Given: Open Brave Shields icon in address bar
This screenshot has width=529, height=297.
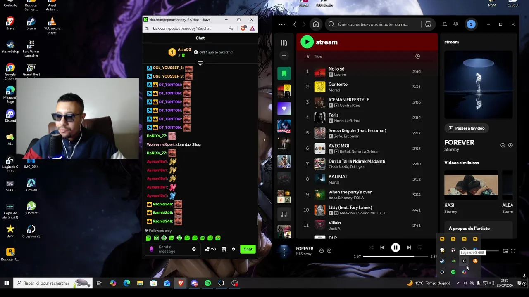Looking at the screenshot, I should (x=243, y=28).
